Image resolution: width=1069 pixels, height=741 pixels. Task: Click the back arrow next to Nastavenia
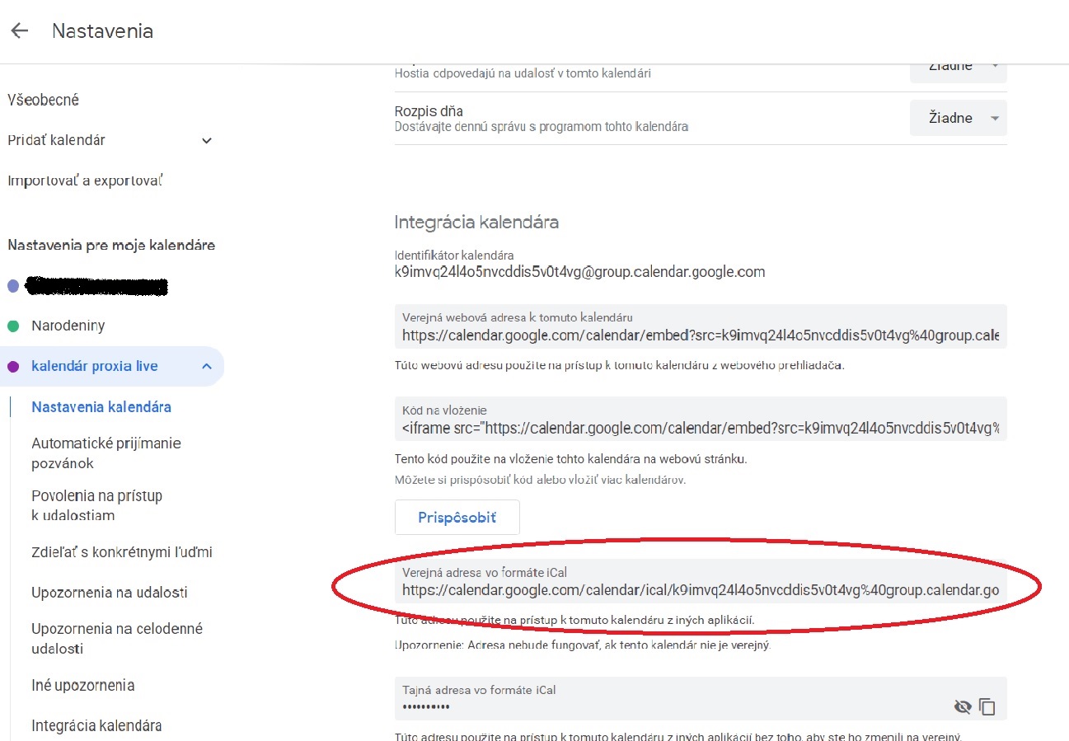coord(19,31)
